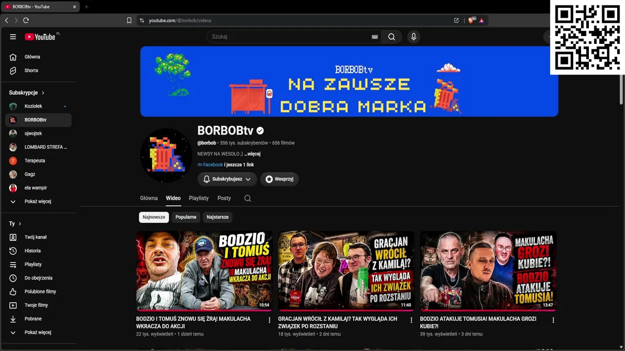The height and width of the screenshot is (351, 625).
Task: Sort videos by Najstarsze
Action: [218, 217]
